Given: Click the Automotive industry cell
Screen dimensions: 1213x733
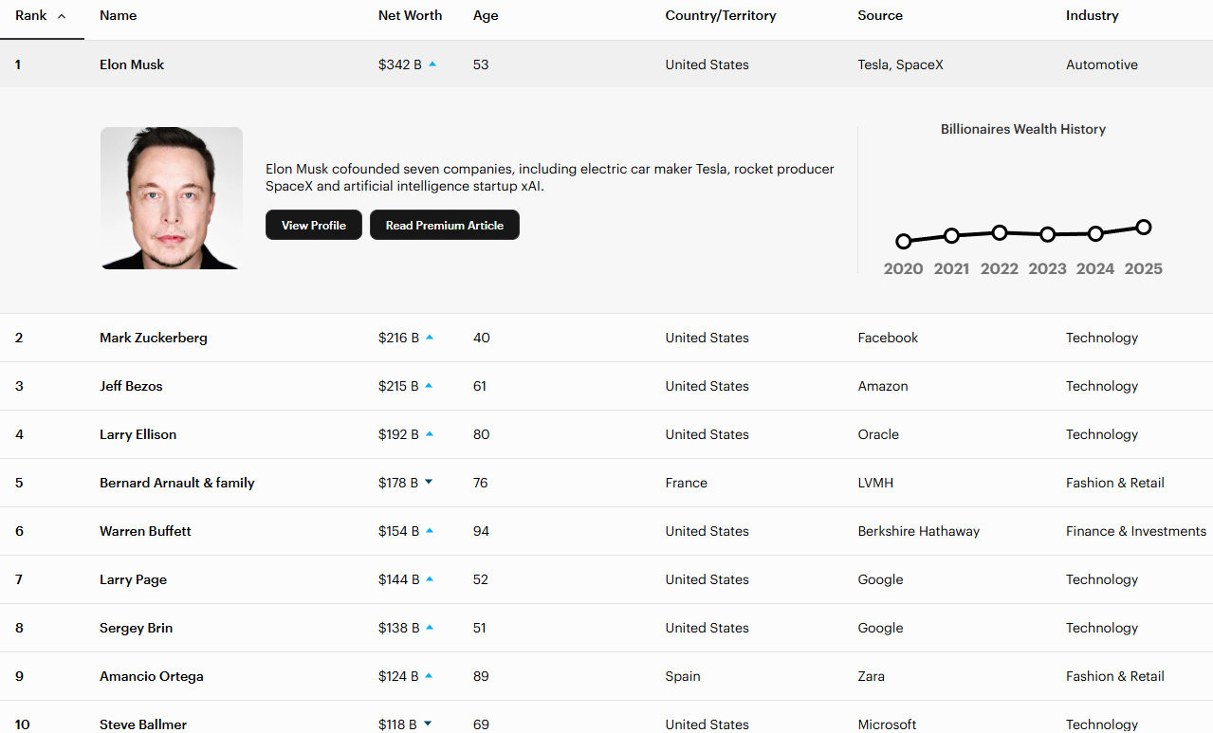Looking at the screenshot, I should point(1102,64).
